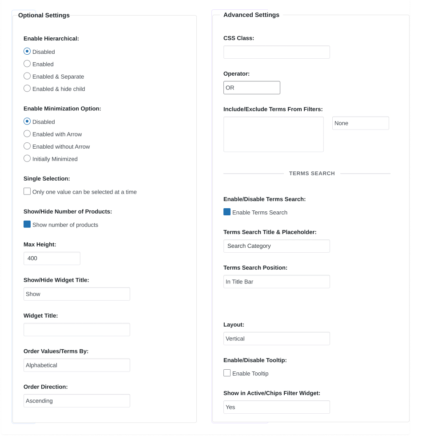Select Enabled & hide child option
Image resolution: width=422 pixels, height=436 pixels.
pyautogui.click(x=27, y=89)
